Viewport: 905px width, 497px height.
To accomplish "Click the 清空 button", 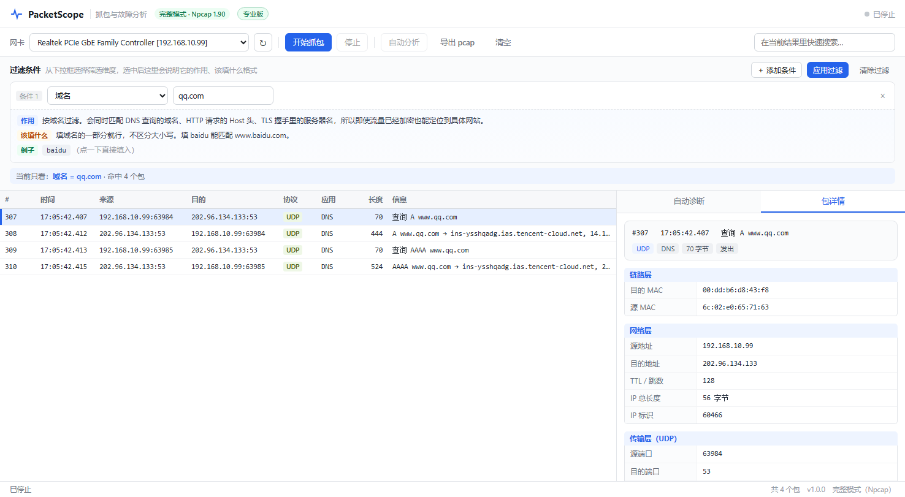I will 503,42.
